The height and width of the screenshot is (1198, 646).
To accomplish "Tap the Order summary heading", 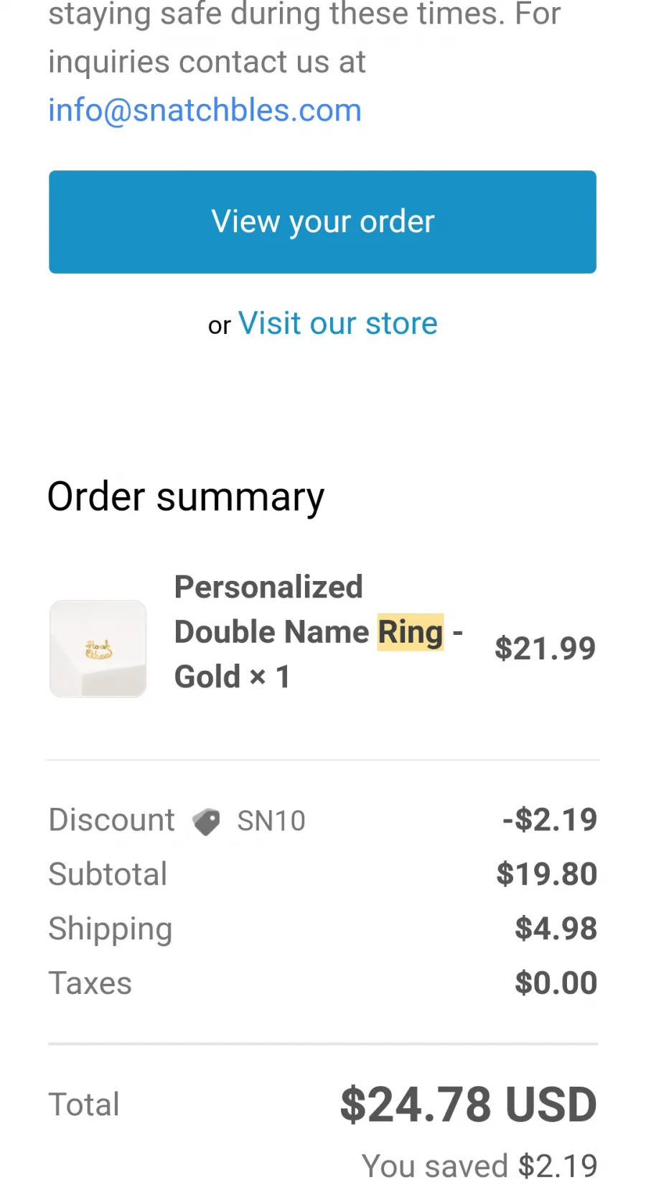I will click(186, 497).
